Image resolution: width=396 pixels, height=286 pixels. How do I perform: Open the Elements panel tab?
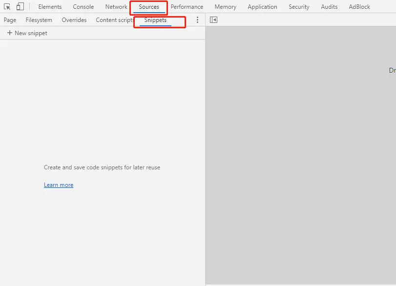click(50, 7)
